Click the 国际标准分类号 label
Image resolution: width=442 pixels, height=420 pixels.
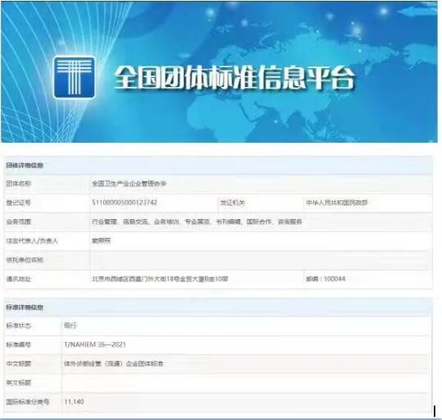28,402
